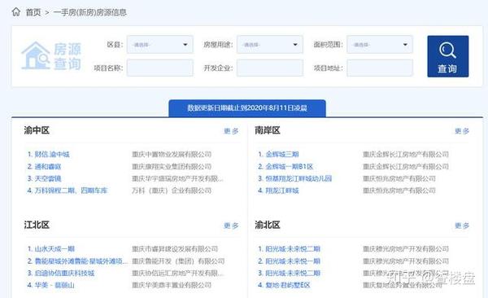This screenshot has width=488, height=298.
Task: Click 更多 beside 南岸区
Action: pyautogui.click(x=462, y=131)
